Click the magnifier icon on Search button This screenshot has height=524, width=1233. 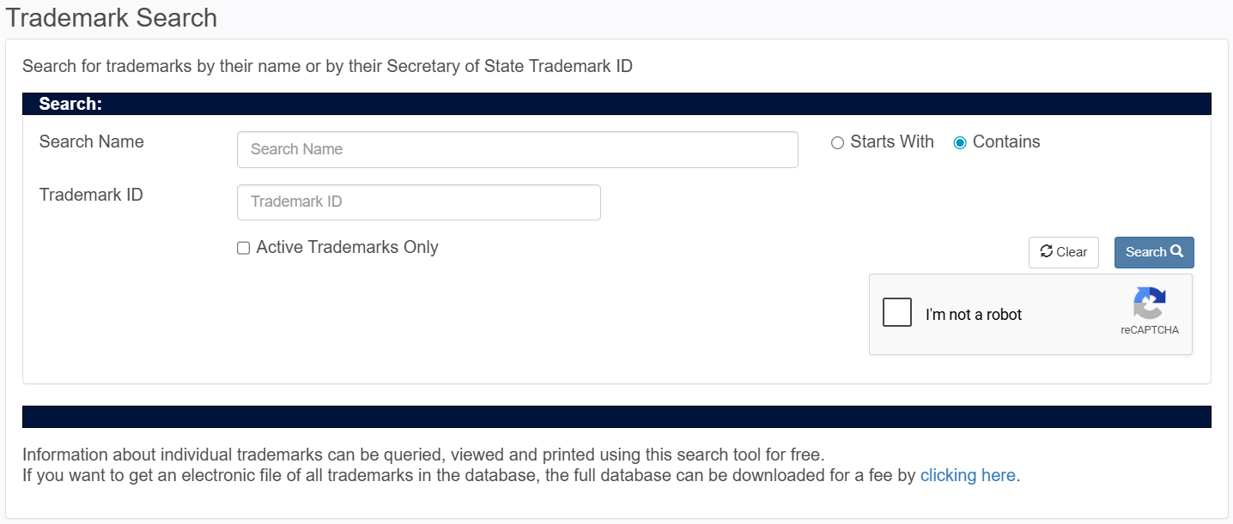tap(1177, 251)
